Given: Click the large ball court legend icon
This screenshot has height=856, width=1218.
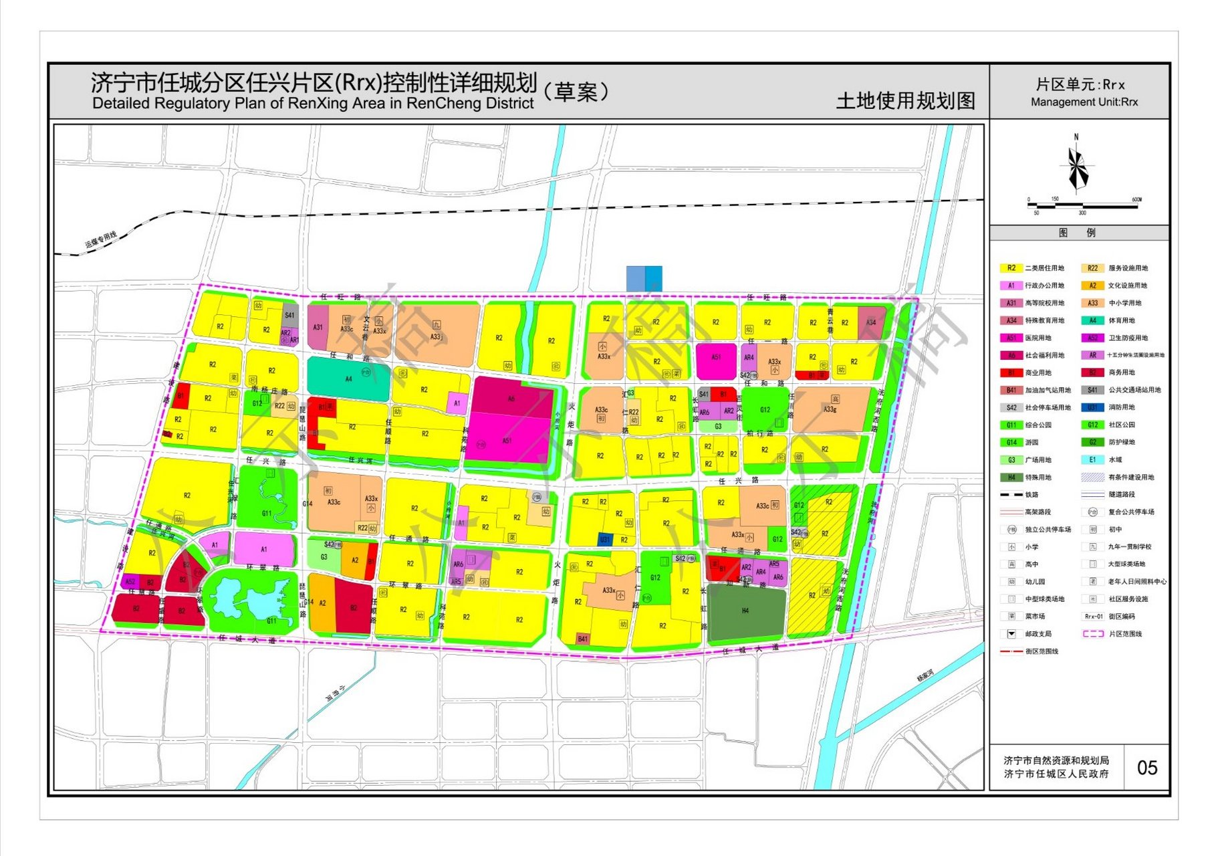Looking at the screenshot, I should coord(1092,564).
